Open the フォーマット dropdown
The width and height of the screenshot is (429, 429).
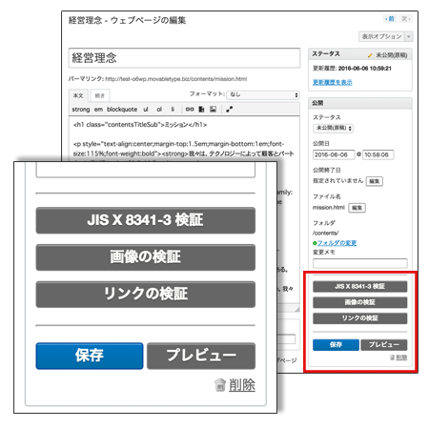(x=263, y=94)
